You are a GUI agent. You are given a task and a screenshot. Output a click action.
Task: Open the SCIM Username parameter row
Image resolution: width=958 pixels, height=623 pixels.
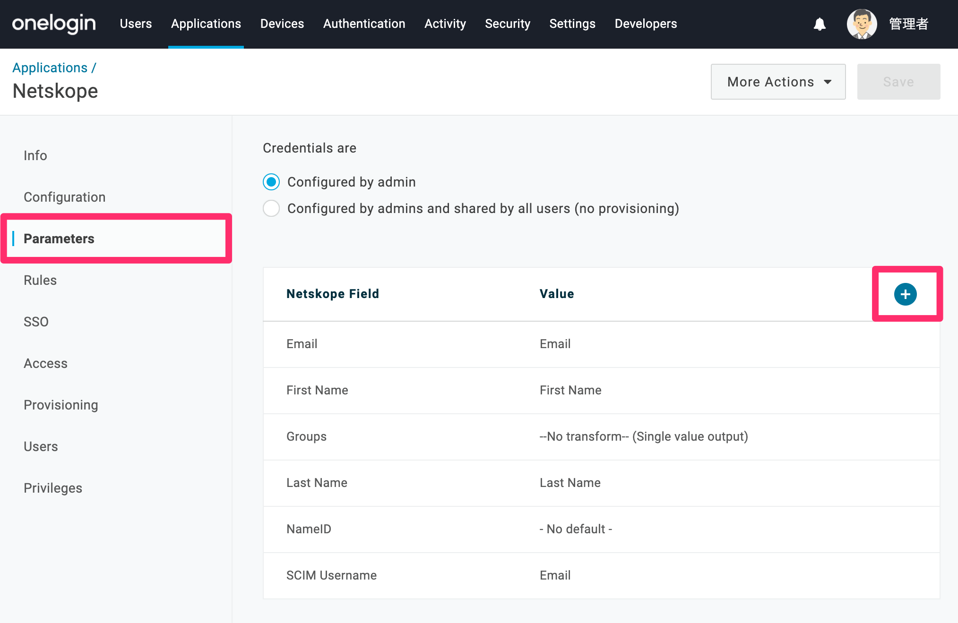point(601,576)
